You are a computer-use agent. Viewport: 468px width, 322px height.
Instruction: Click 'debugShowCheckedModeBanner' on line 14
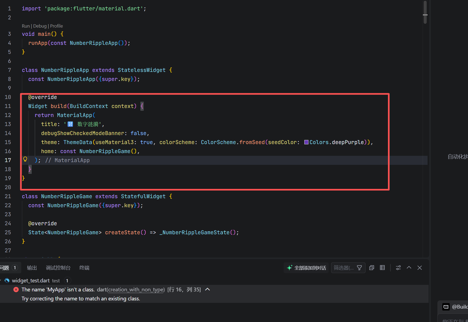coord(83,133)
